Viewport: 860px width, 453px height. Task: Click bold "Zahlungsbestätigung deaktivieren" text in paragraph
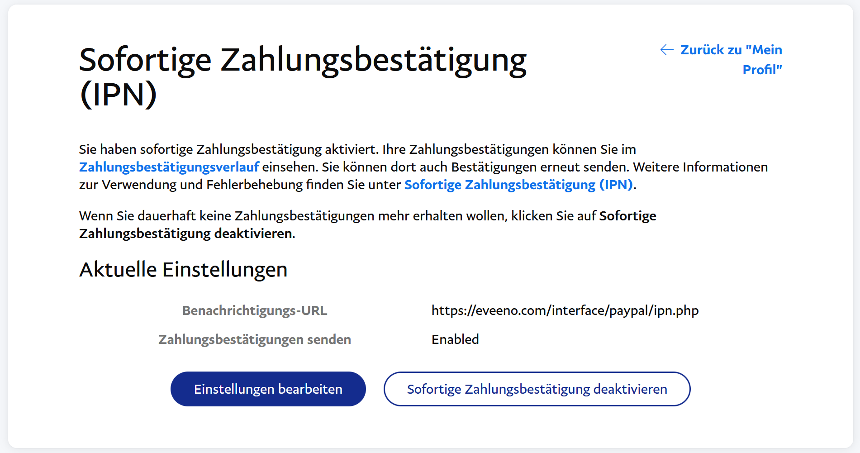186,234
